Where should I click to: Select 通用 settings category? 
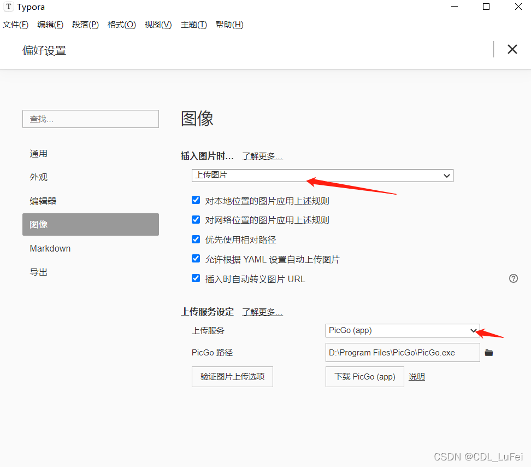point(91,154)
